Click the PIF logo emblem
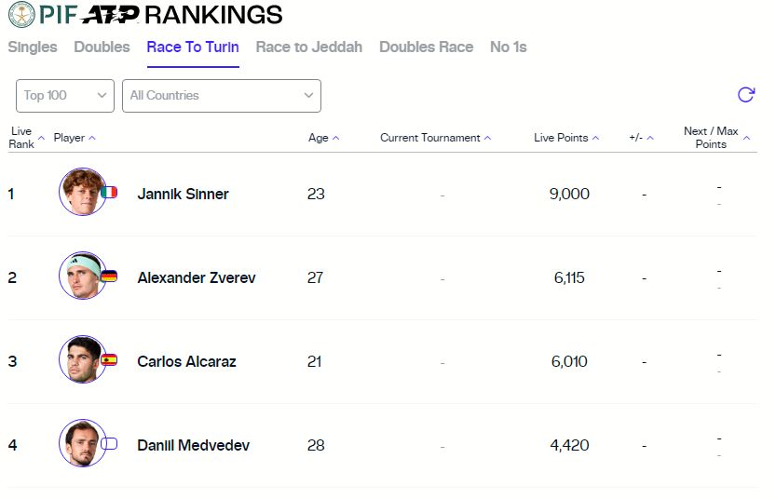 (x=20, y=14)
